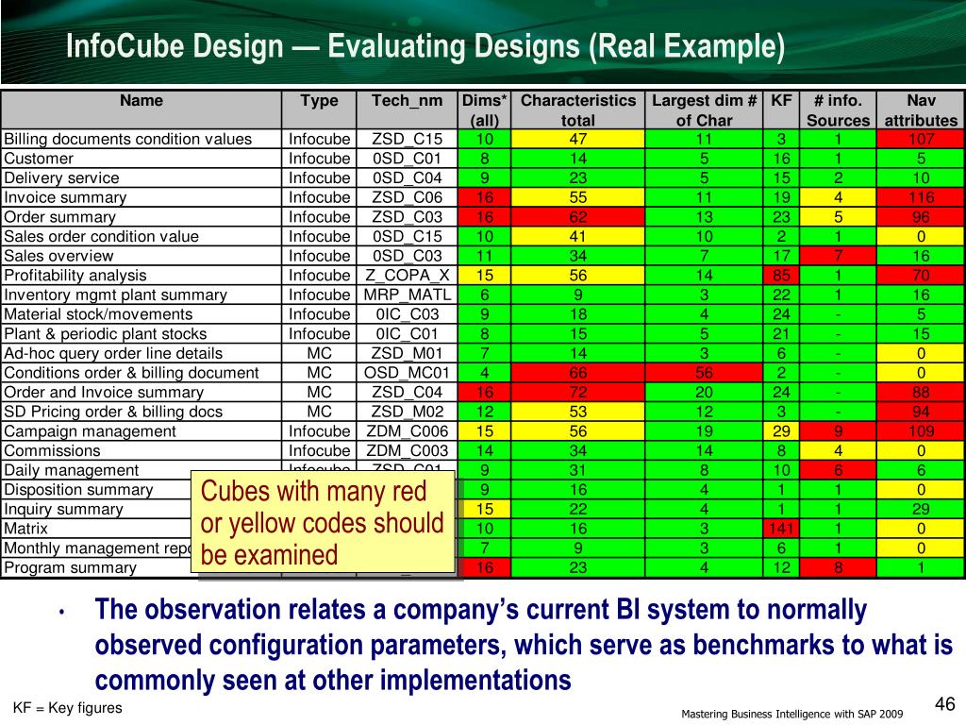The height and width of the screenshot is (725, 966).
Task: Click the '# info. Sources' header
Action: 838,110
